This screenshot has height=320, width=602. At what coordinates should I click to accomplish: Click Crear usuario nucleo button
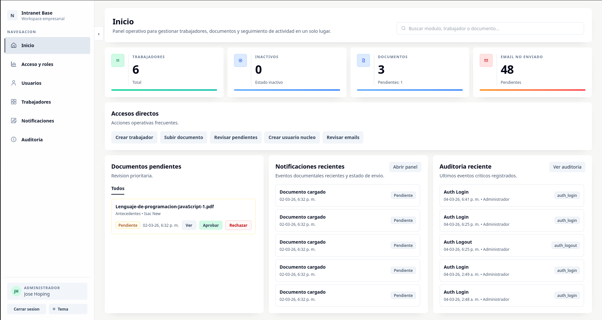pyautogui.click(x=292, y=137)
